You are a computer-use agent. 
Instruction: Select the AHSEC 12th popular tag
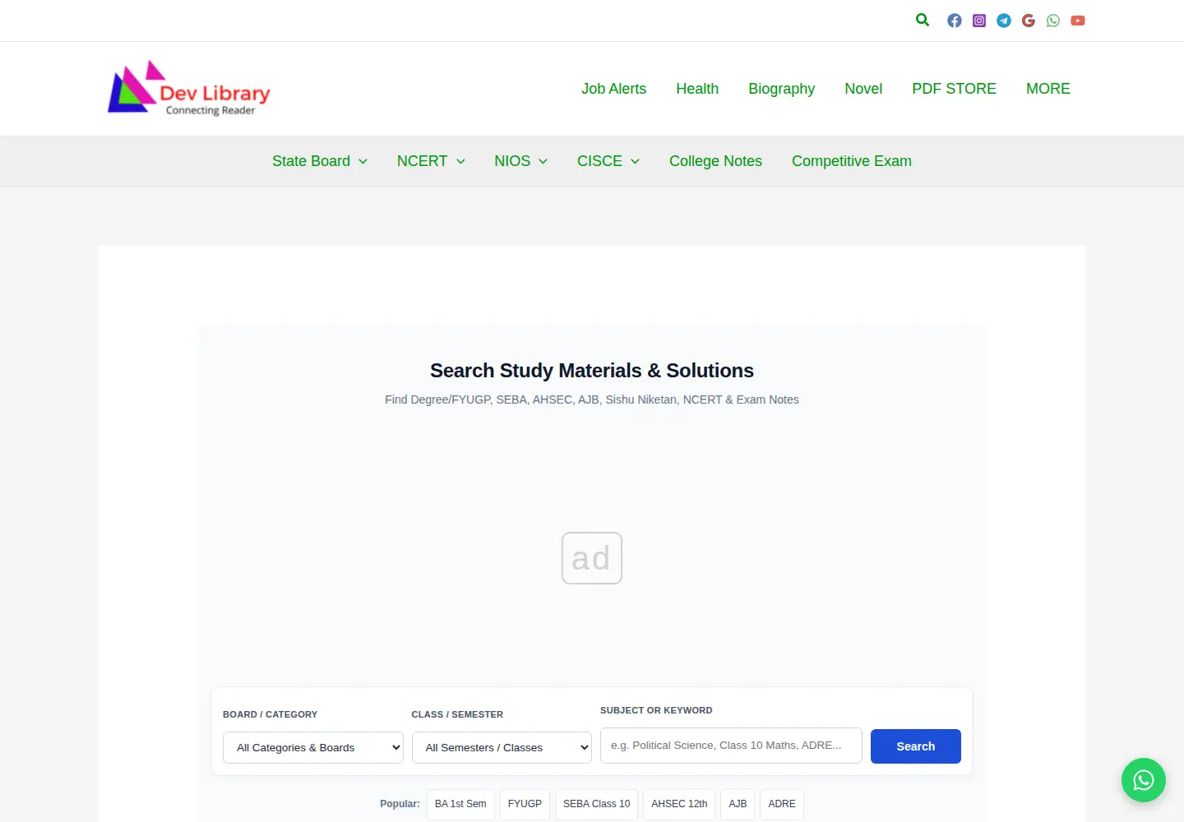click(679, 804)
